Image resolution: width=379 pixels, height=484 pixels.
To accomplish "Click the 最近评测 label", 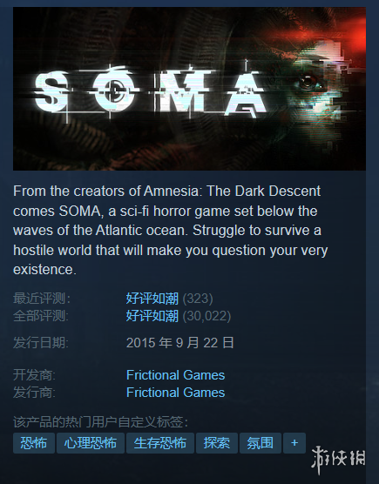I will click(x=42, y=299).
